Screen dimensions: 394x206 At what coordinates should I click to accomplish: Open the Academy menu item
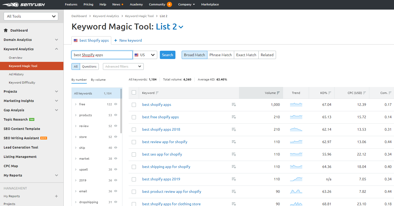point(136,4)
